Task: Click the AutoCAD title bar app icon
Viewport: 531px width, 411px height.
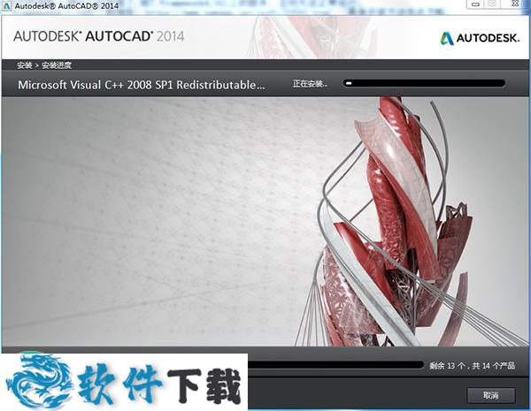Action: (7, 6)
